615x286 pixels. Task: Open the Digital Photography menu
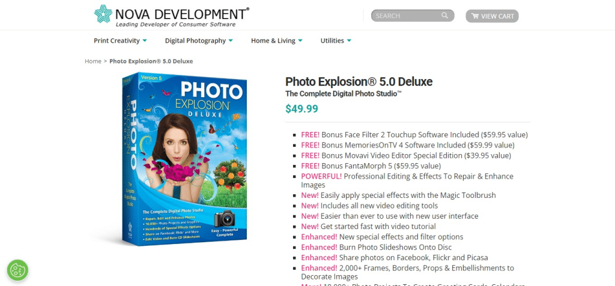point(195,41)
